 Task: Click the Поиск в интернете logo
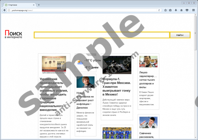[x=14, y=35]
